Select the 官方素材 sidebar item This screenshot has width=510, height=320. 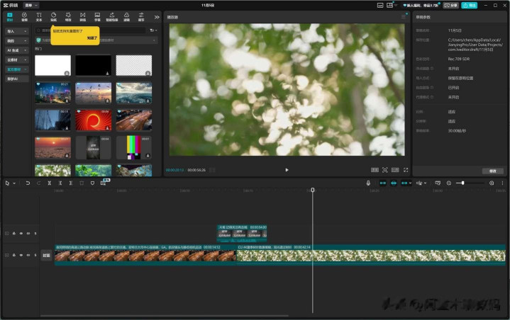tap(16, 69)
